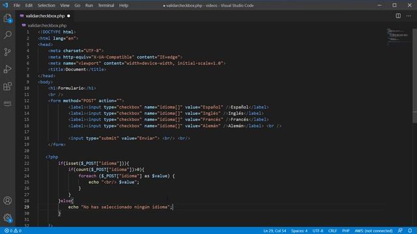The image size is (417, 234).
Task: Change language mode via PHP indicator
Action: 346,231
